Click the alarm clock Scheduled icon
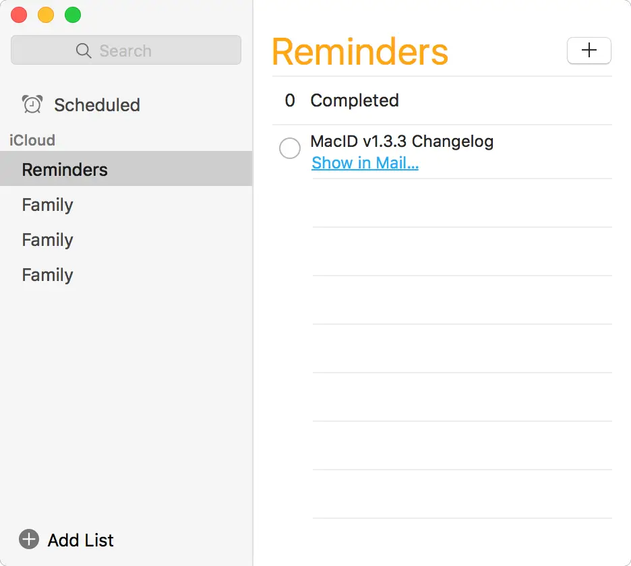 click(x=32, y=104)
